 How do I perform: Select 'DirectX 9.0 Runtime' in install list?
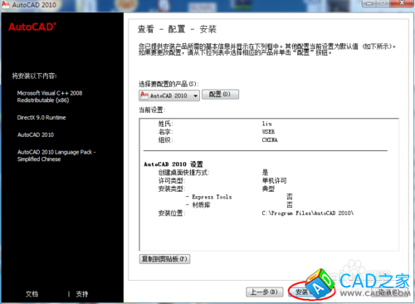[x=41, y=117]
